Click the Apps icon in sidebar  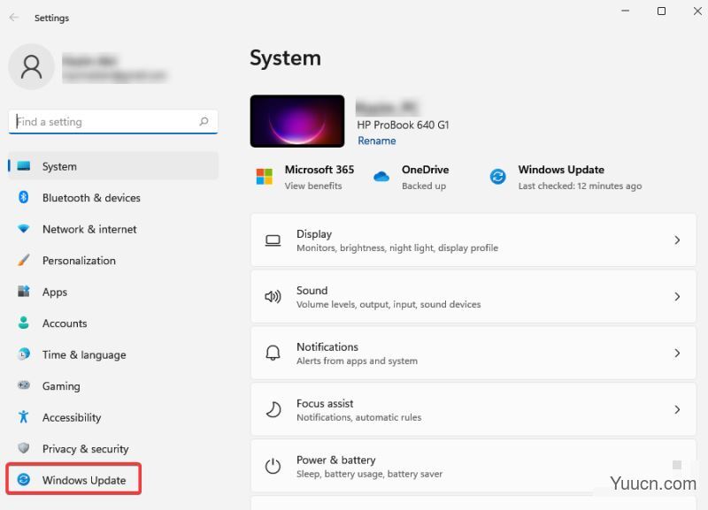[x=24, y=292]
